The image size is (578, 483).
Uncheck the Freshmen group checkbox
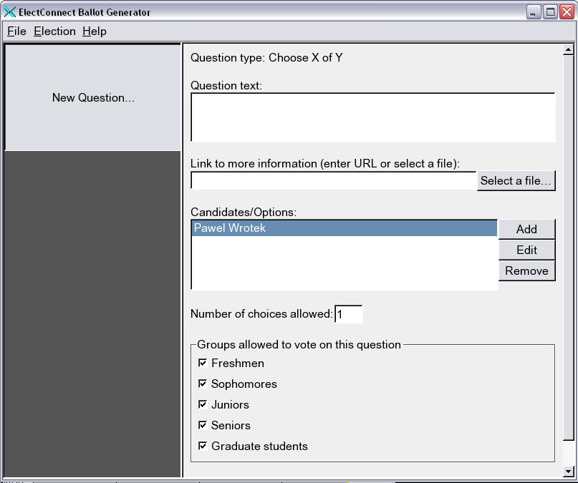pos(203,364)
